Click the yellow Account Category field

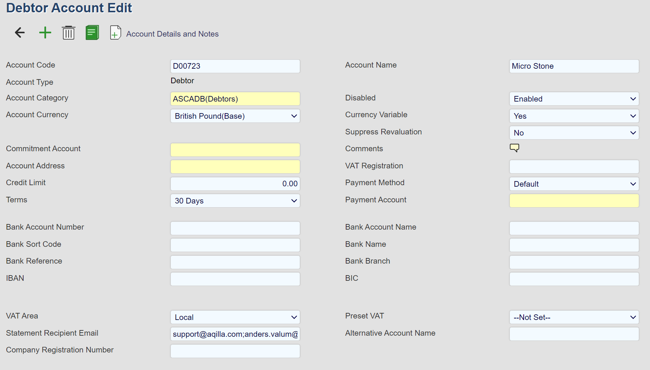(x=235, y=99)
